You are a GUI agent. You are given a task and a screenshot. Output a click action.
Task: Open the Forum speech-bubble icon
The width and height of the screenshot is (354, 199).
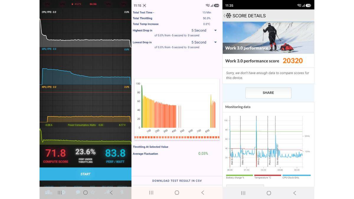[78, 192]
